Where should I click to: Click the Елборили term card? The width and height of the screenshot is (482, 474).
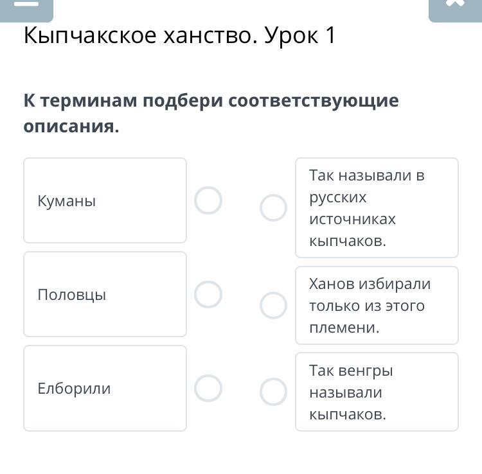[x=105, y=388]
